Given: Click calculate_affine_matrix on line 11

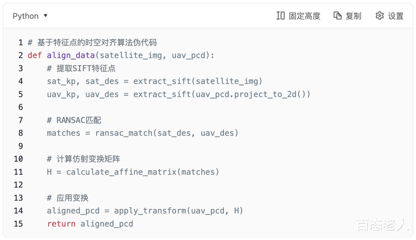Looking at the screenshot, I should click(x=121, y=172).
